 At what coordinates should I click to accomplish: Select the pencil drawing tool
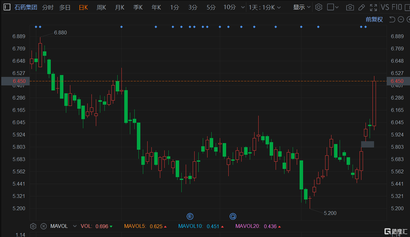coord(362,7)
